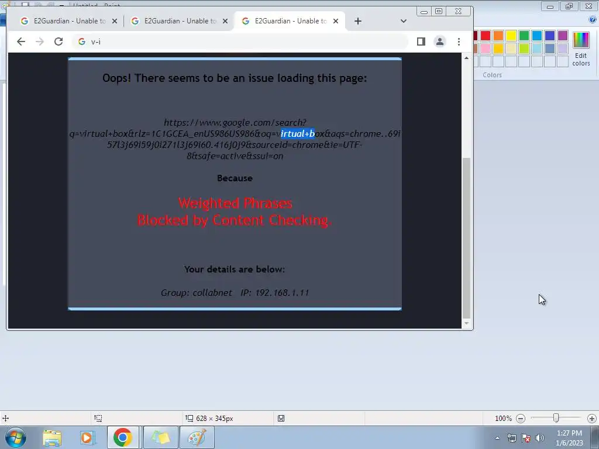Pick the indigo swatch in Paint
This screenshot has width=599, height=449.
point(550,36)
